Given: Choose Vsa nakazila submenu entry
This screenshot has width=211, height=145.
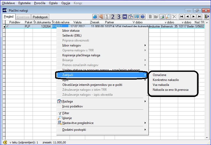Looking at the screenshot, I should click(161, 85).
